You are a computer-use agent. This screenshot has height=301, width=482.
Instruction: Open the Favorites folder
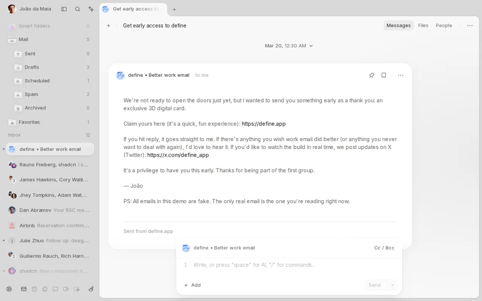(50, 122)
